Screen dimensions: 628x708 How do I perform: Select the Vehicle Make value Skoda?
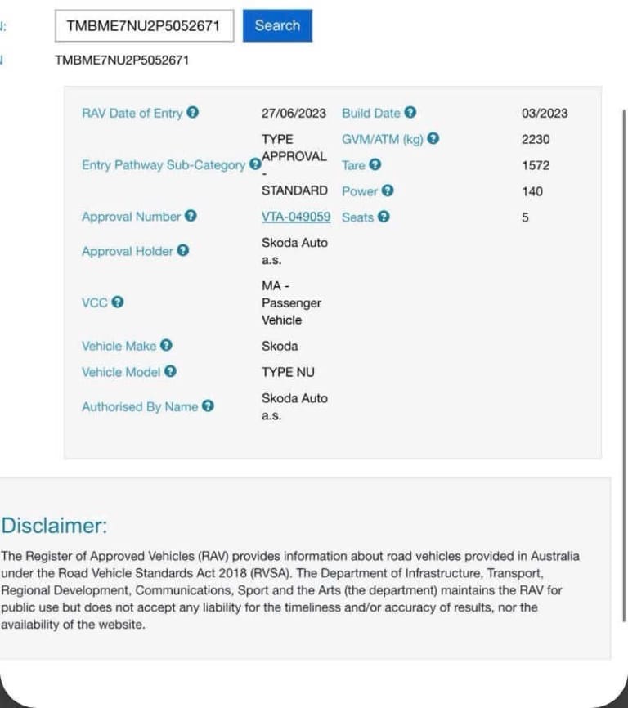coord(280,347)
